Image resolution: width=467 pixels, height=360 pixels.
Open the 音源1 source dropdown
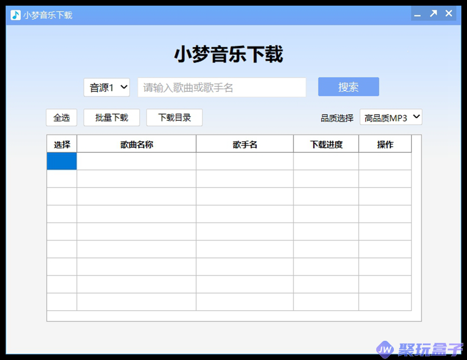[x=106, y=87]
